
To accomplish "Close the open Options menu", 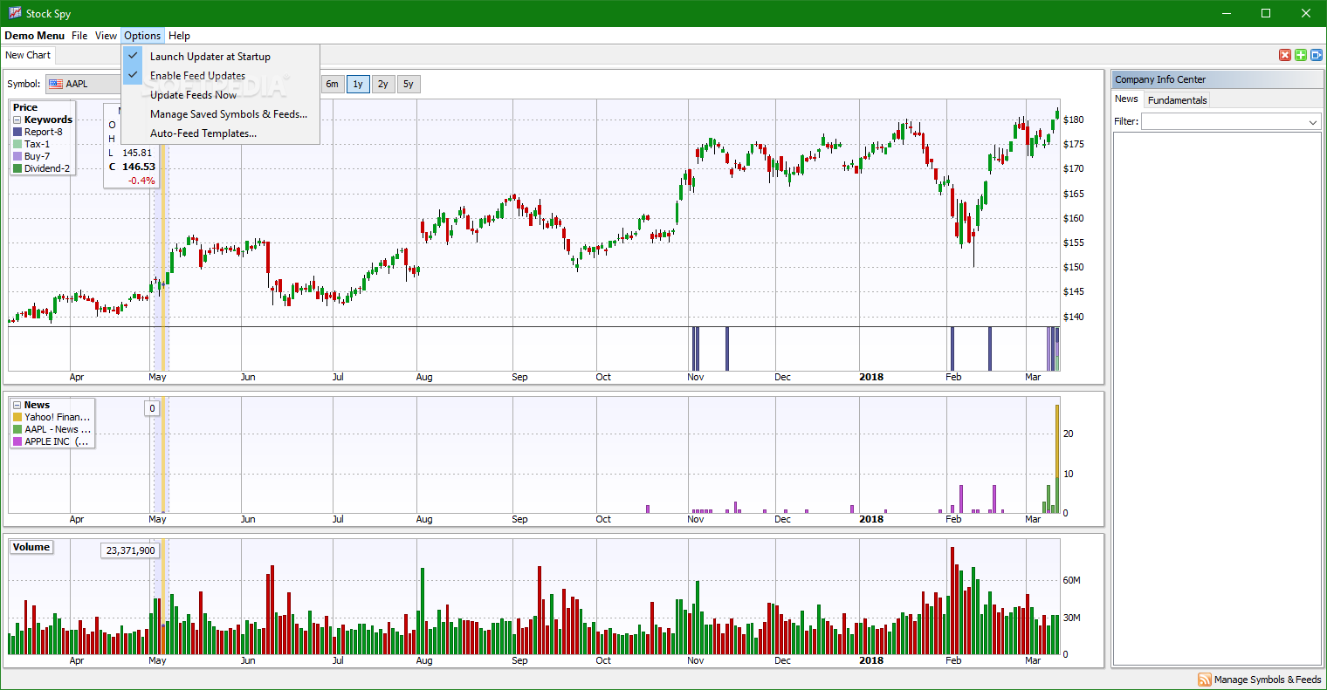I will 142,36.
